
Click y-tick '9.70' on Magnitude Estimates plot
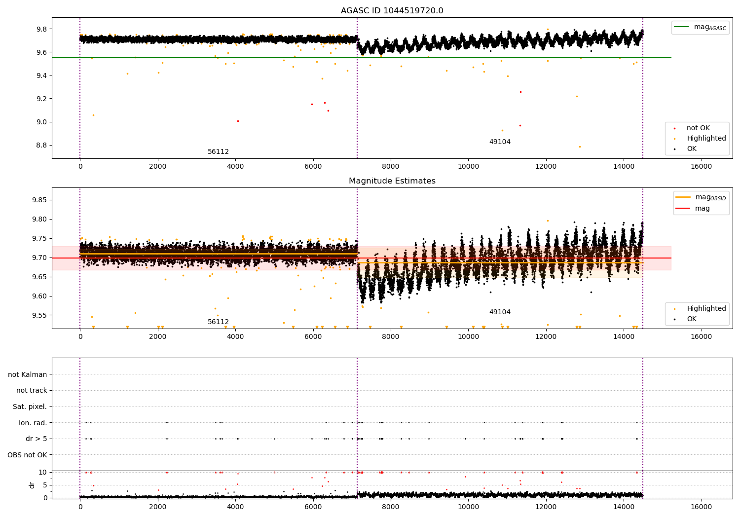point(39,258)
